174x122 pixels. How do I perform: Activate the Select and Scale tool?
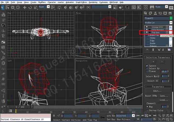36,8
